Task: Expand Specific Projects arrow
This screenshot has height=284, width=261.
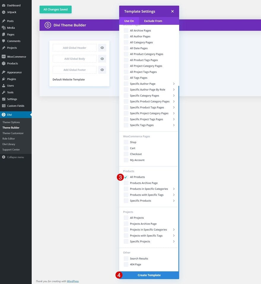Action: (x=174, y=241)
